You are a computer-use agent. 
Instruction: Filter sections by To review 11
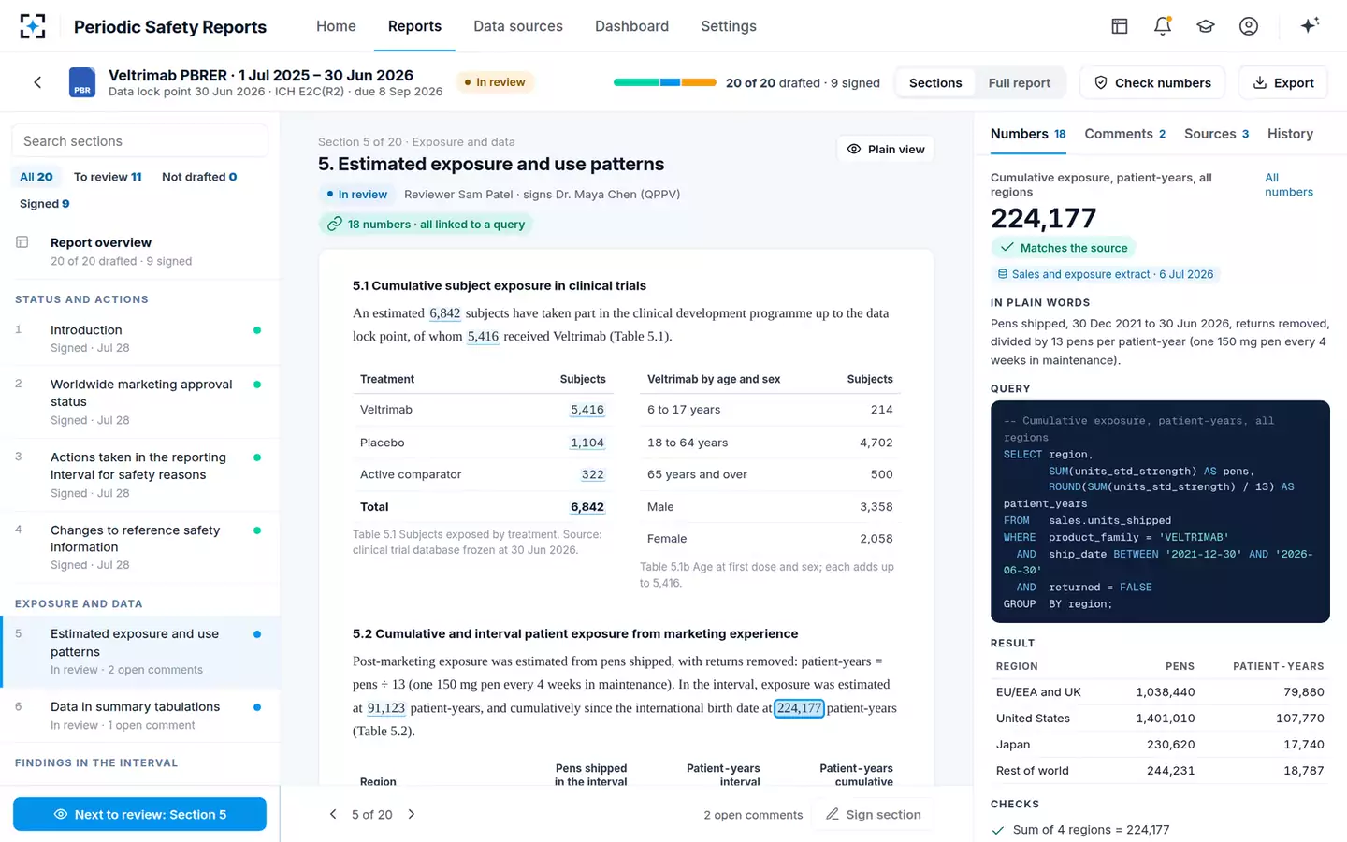pos(108,177)
